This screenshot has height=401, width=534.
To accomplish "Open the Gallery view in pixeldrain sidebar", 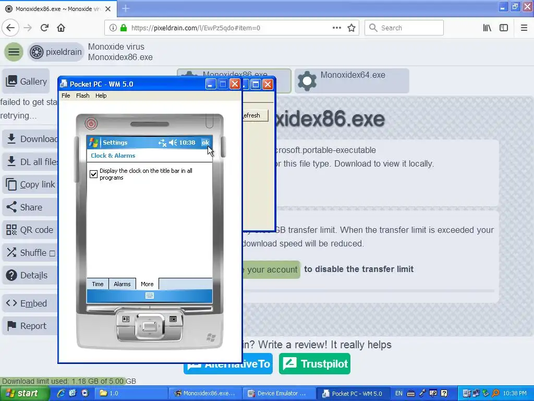I will point(26,81).
